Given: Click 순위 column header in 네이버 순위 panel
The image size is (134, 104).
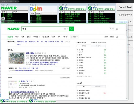Looking at the screenshot, I should pyautogui.click(x=4, y=12).
